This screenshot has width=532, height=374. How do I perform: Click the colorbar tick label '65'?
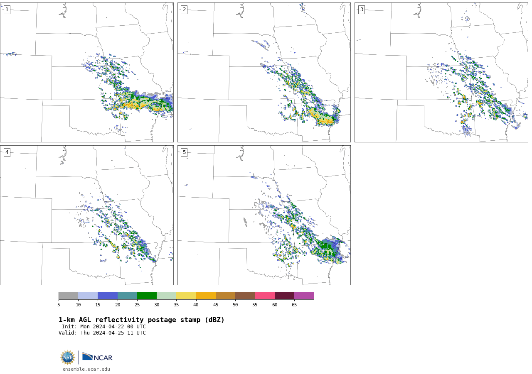[x=294, y=305]
